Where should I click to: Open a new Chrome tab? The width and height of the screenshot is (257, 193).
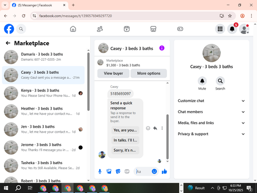pos(73,5)
